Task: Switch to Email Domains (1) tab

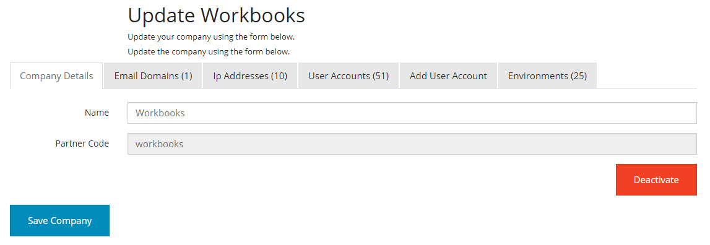Action: coord(153,75)
